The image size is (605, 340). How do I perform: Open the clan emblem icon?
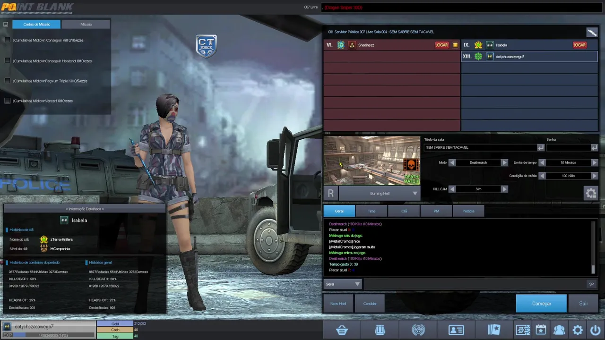[x=418, y=330]
